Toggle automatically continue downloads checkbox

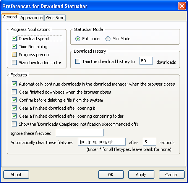click(x=14, y=84)
